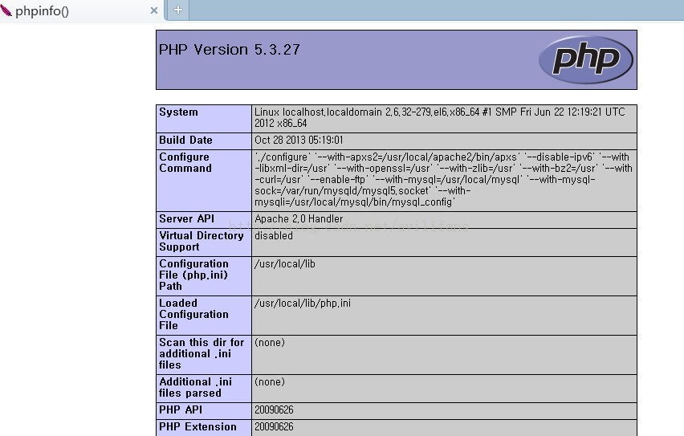
Task: Click the System row label
Action: pos(178,112)
